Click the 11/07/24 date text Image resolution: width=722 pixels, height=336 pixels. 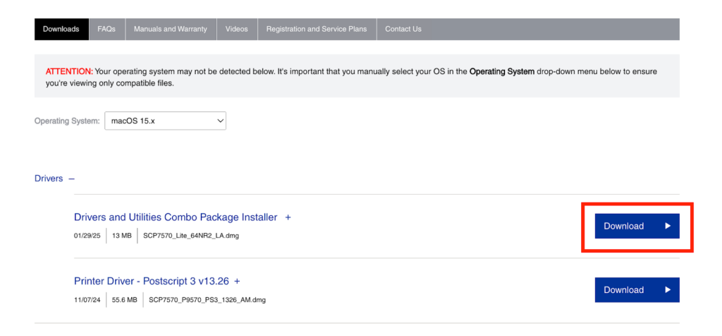pyautogui.click(x=87, y=300)
